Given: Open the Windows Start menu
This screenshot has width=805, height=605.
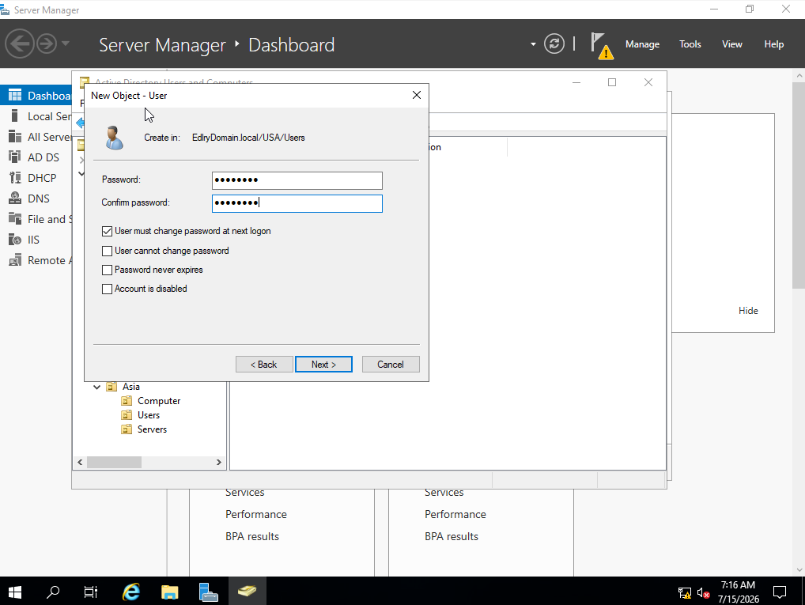Looking at the screenshot, I should pos(15,592).
